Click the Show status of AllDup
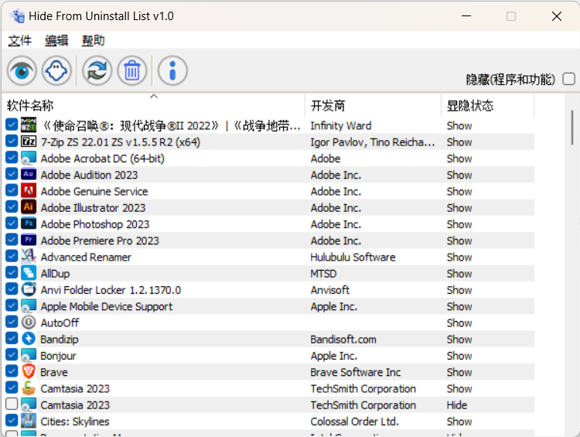 pyautogui.click(x=459, y=274)
